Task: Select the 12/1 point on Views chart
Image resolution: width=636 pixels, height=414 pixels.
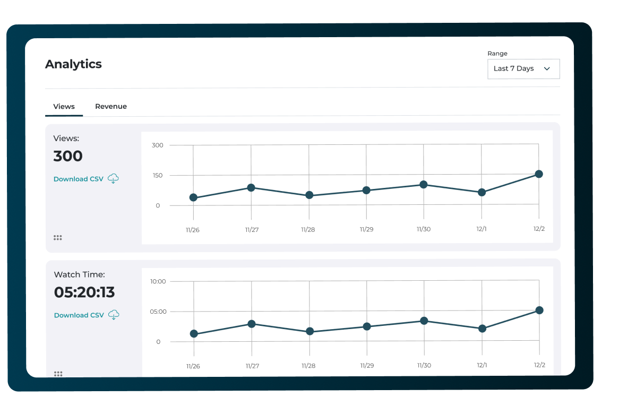Action: (x=482, y=193)
